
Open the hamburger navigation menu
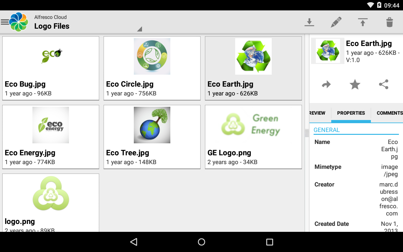coord(4,22)
